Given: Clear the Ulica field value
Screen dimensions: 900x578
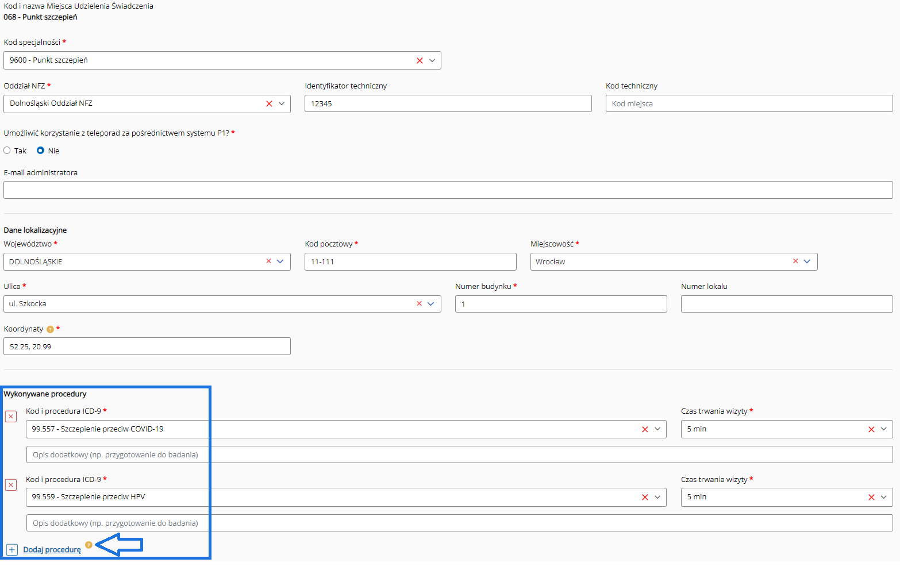Looking at the screenshot, I should (x=419, y=304).
